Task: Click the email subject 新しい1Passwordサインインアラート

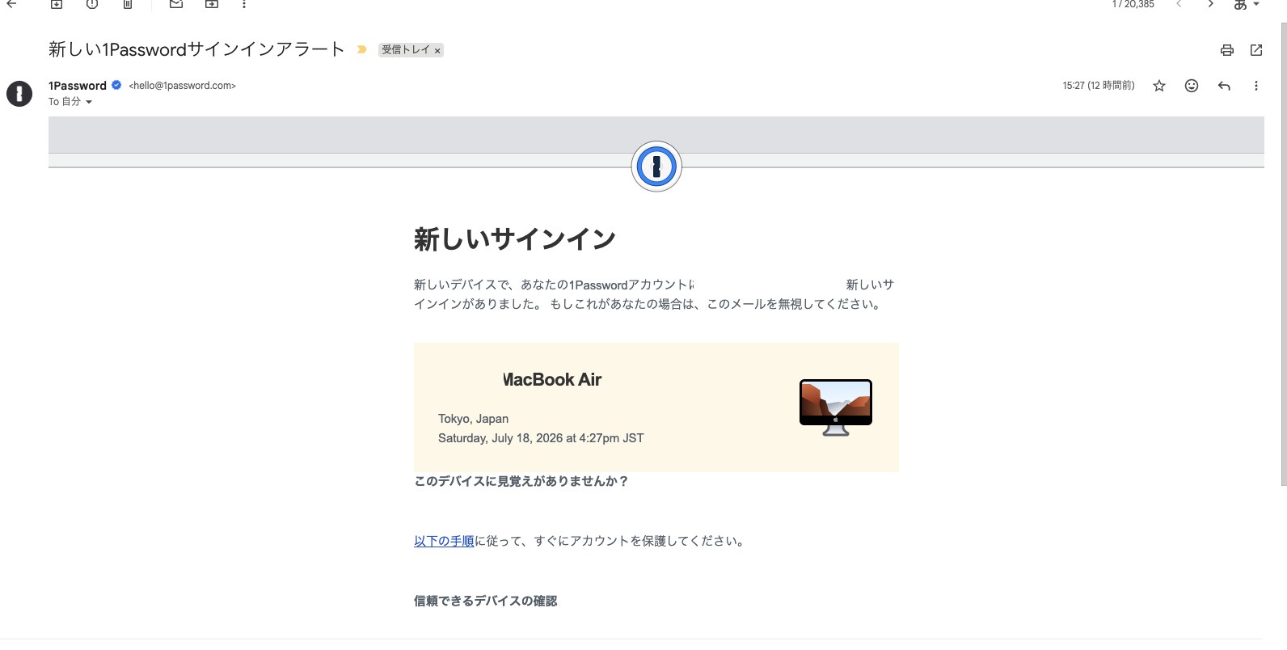Action: 196,49
